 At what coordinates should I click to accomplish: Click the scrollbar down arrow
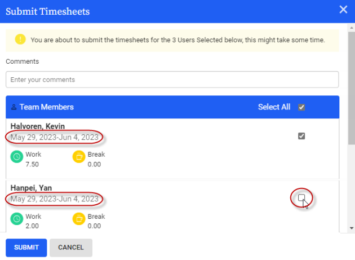tap(352, 228)
